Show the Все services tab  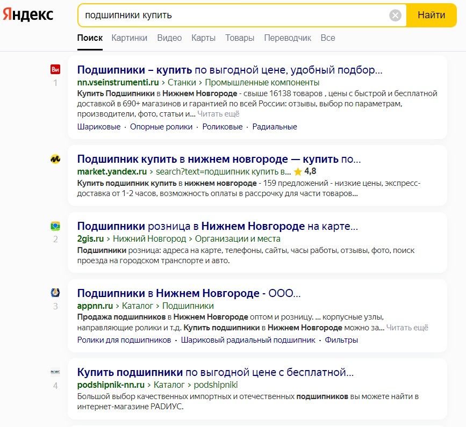tap(328, 38)
